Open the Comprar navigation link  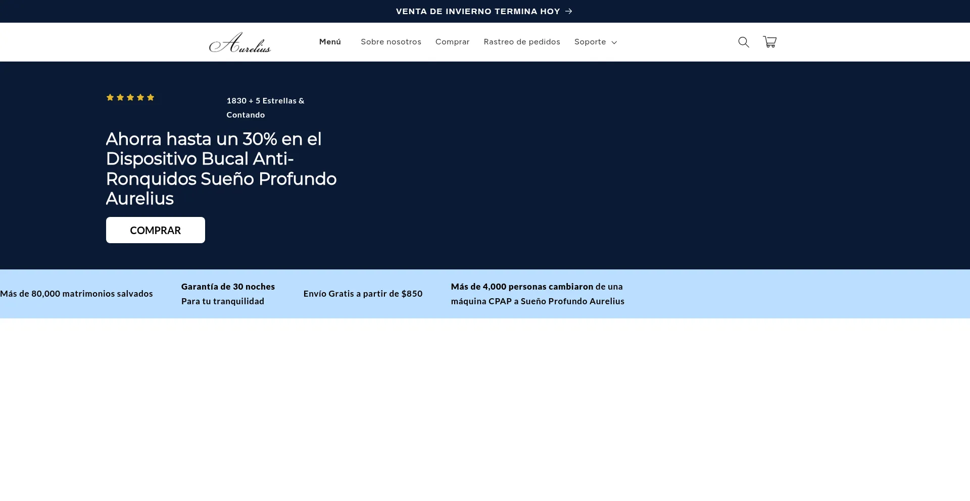pos(452,42)
